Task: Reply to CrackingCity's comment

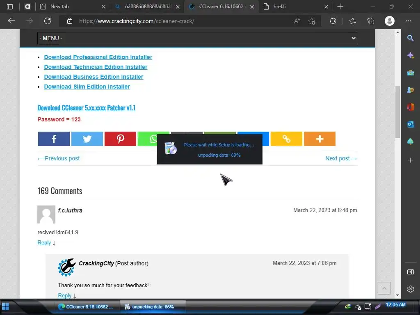Action: coord(65,295)
